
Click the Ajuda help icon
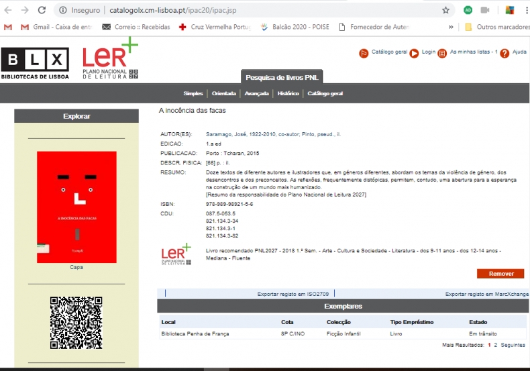click(x=505, y=53)
